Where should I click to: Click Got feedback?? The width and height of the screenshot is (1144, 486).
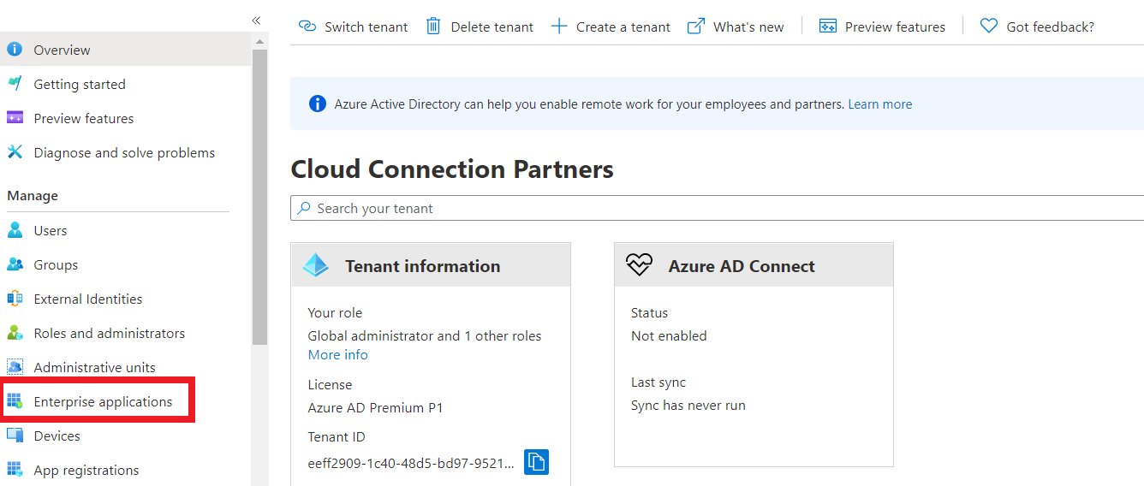pyautogui.click(x=1037, y=27)
